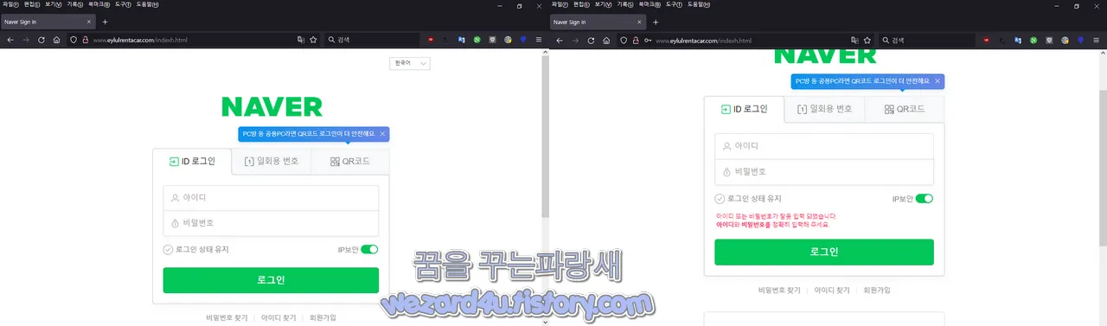Open the 기록 menu in the right window

(x=624, y=4)
